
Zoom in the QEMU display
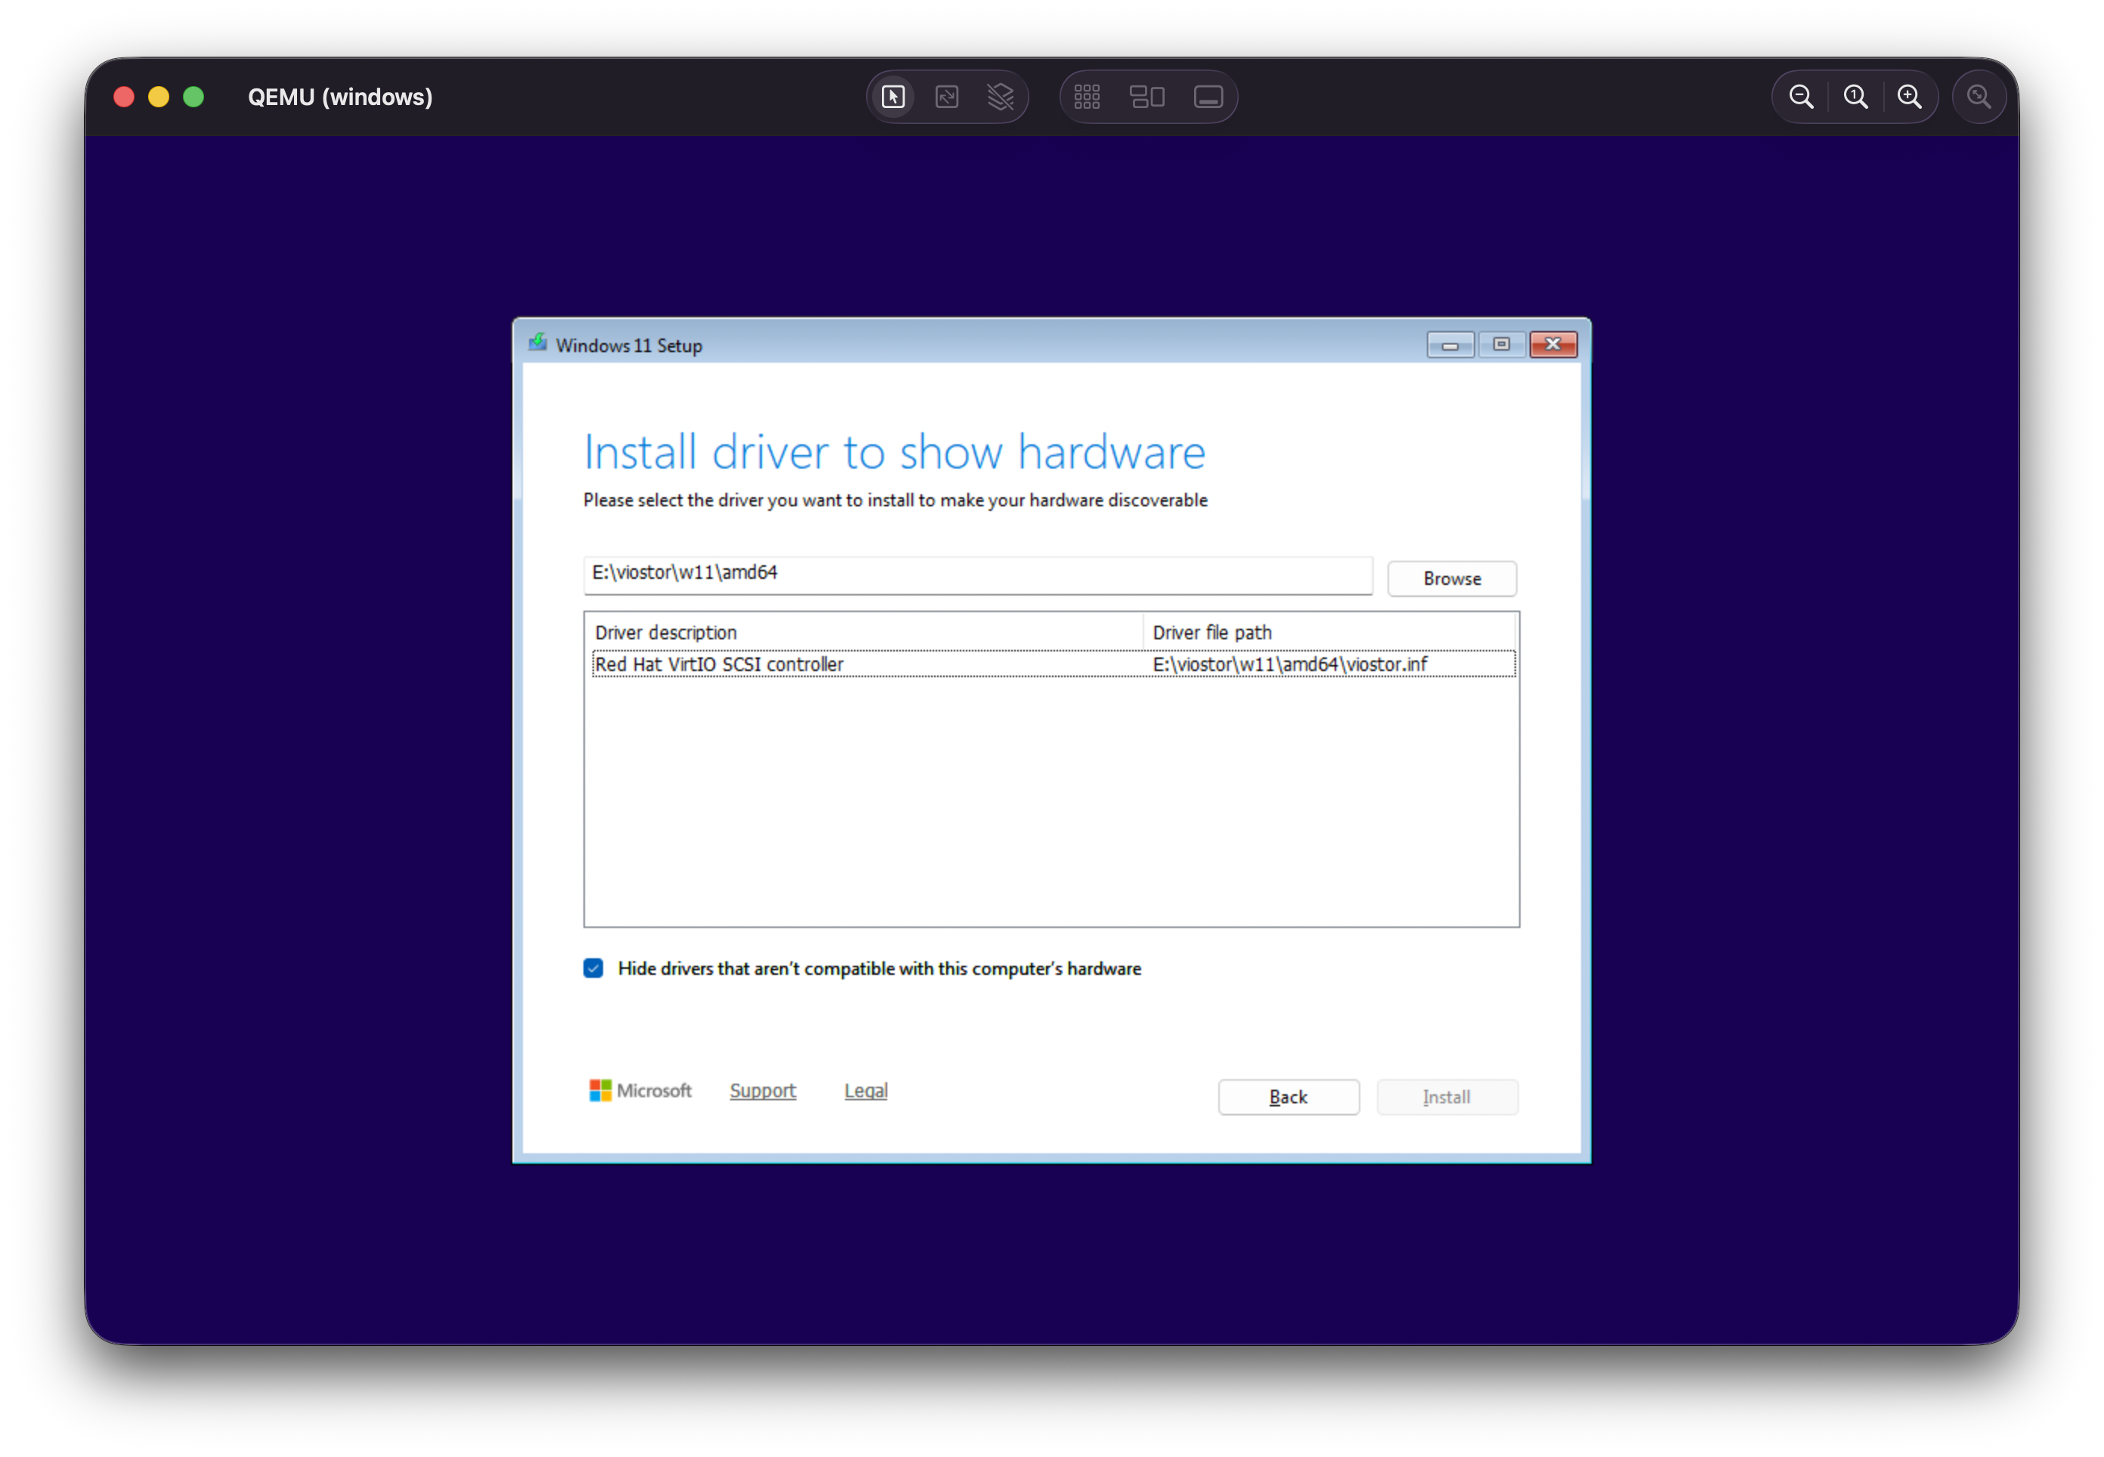[1909, 97]
